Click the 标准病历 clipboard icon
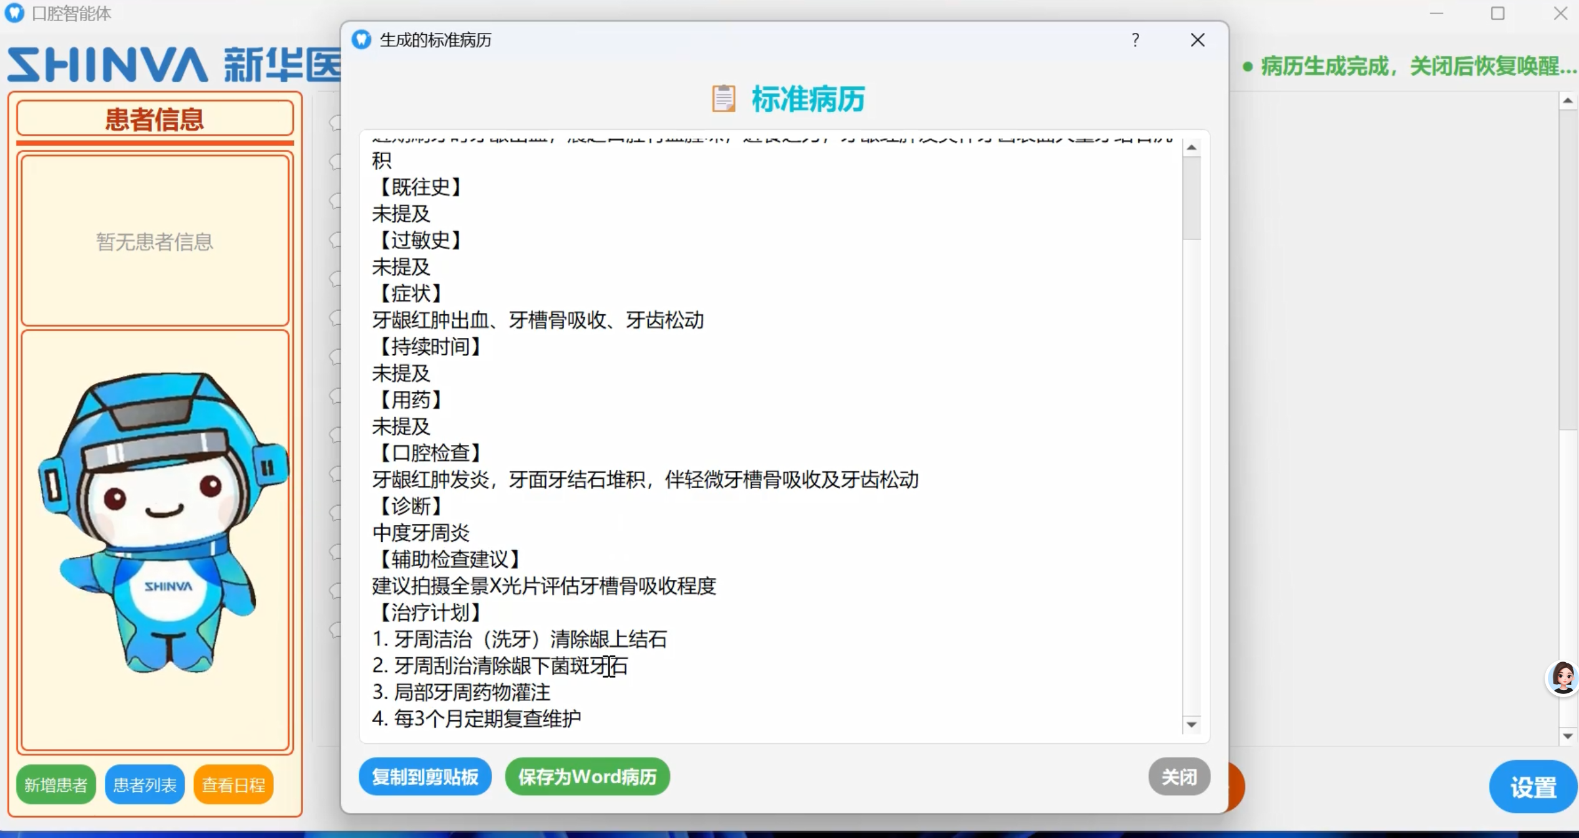This screenshot has height=838, width=1579. (x=724, y=99)
